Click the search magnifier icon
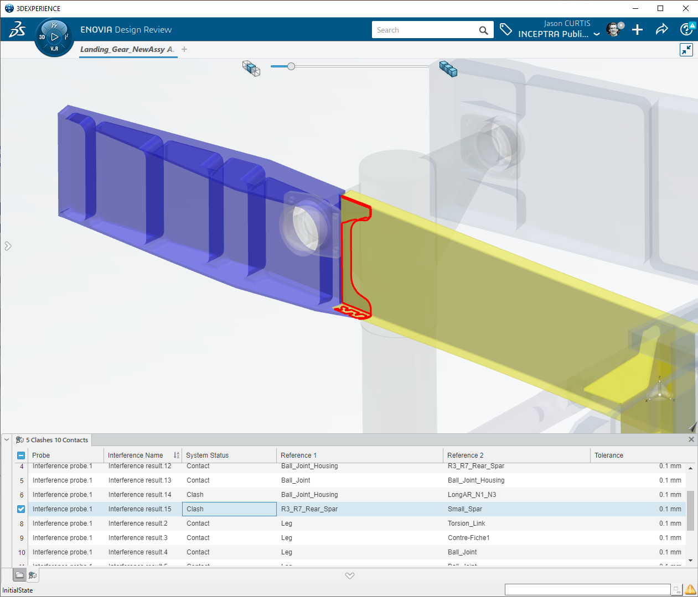 pos(483,30)
